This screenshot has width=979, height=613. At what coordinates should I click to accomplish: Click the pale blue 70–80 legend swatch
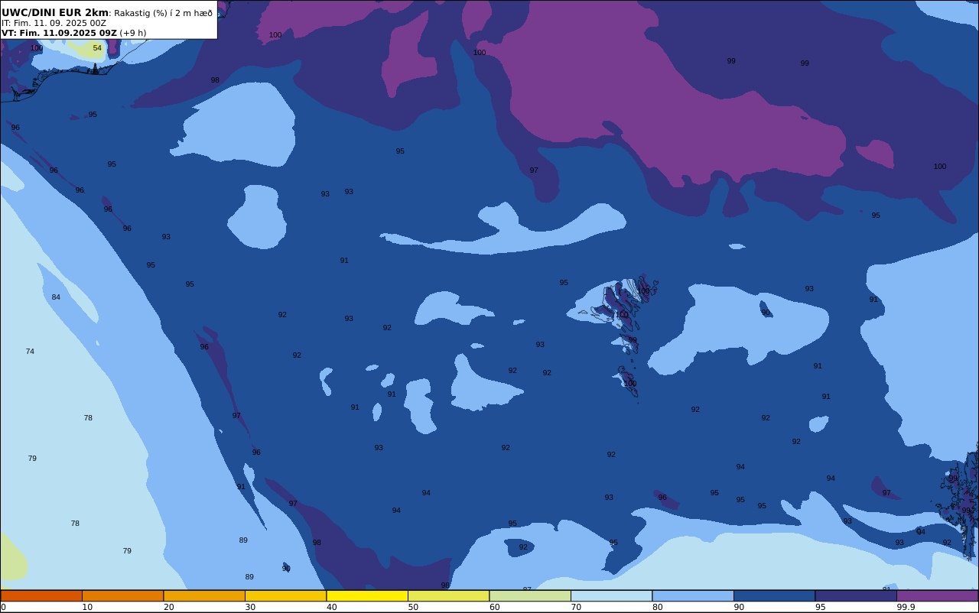tap(611, 595)
